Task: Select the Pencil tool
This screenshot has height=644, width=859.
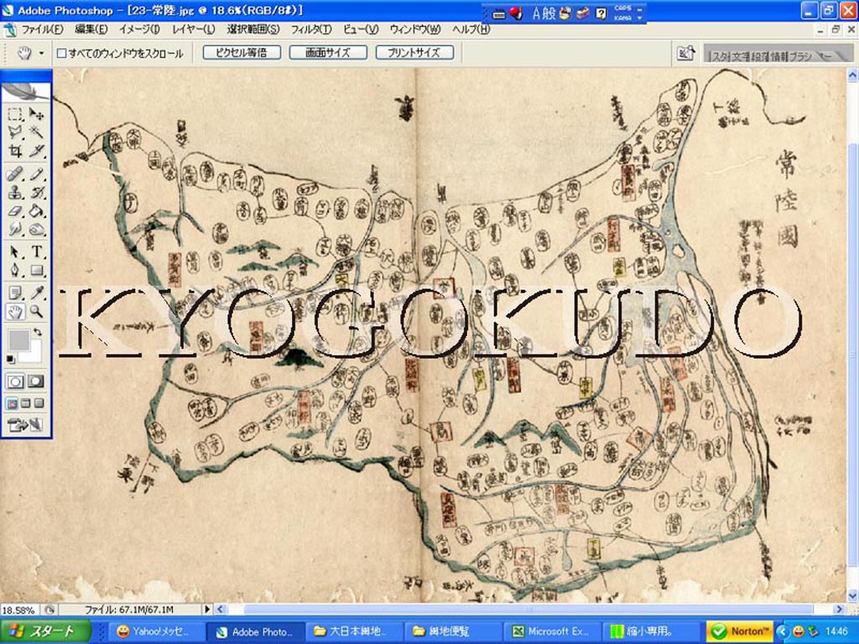Action: pyautogui.click(x=36, y=174)
